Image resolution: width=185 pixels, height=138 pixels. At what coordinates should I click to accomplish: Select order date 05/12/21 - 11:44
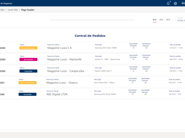click(176, 71)
